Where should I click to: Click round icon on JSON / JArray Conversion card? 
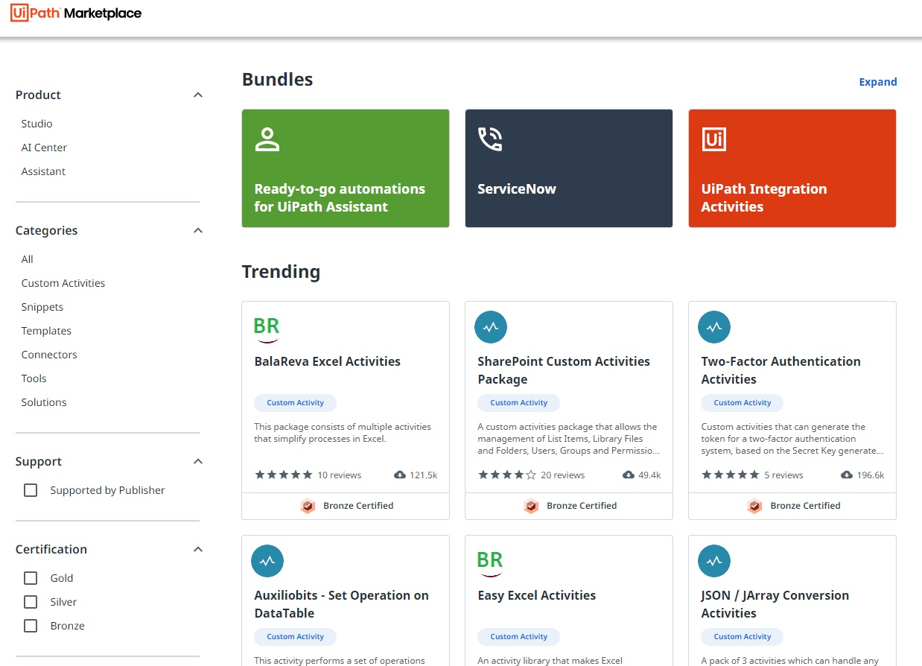(714, 561)
